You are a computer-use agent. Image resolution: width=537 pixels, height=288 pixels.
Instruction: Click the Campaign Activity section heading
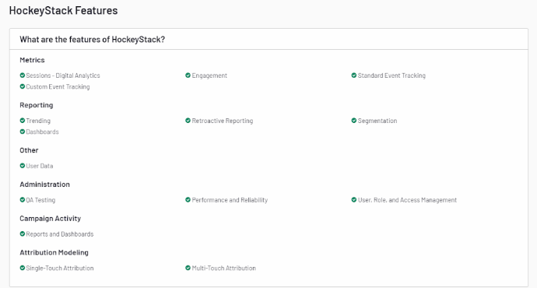(51, 219)
